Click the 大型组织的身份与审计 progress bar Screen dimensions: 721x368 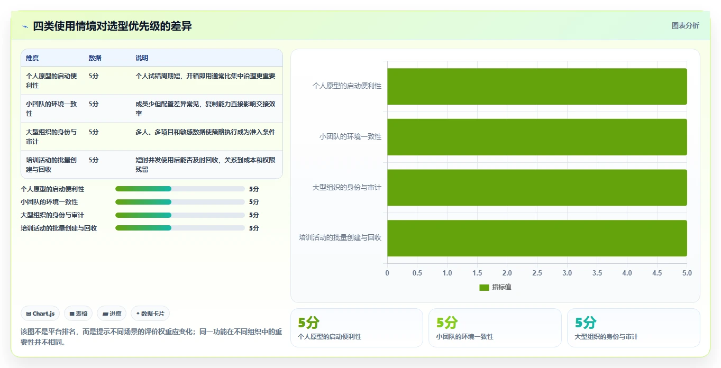click(x=180, y=215)
